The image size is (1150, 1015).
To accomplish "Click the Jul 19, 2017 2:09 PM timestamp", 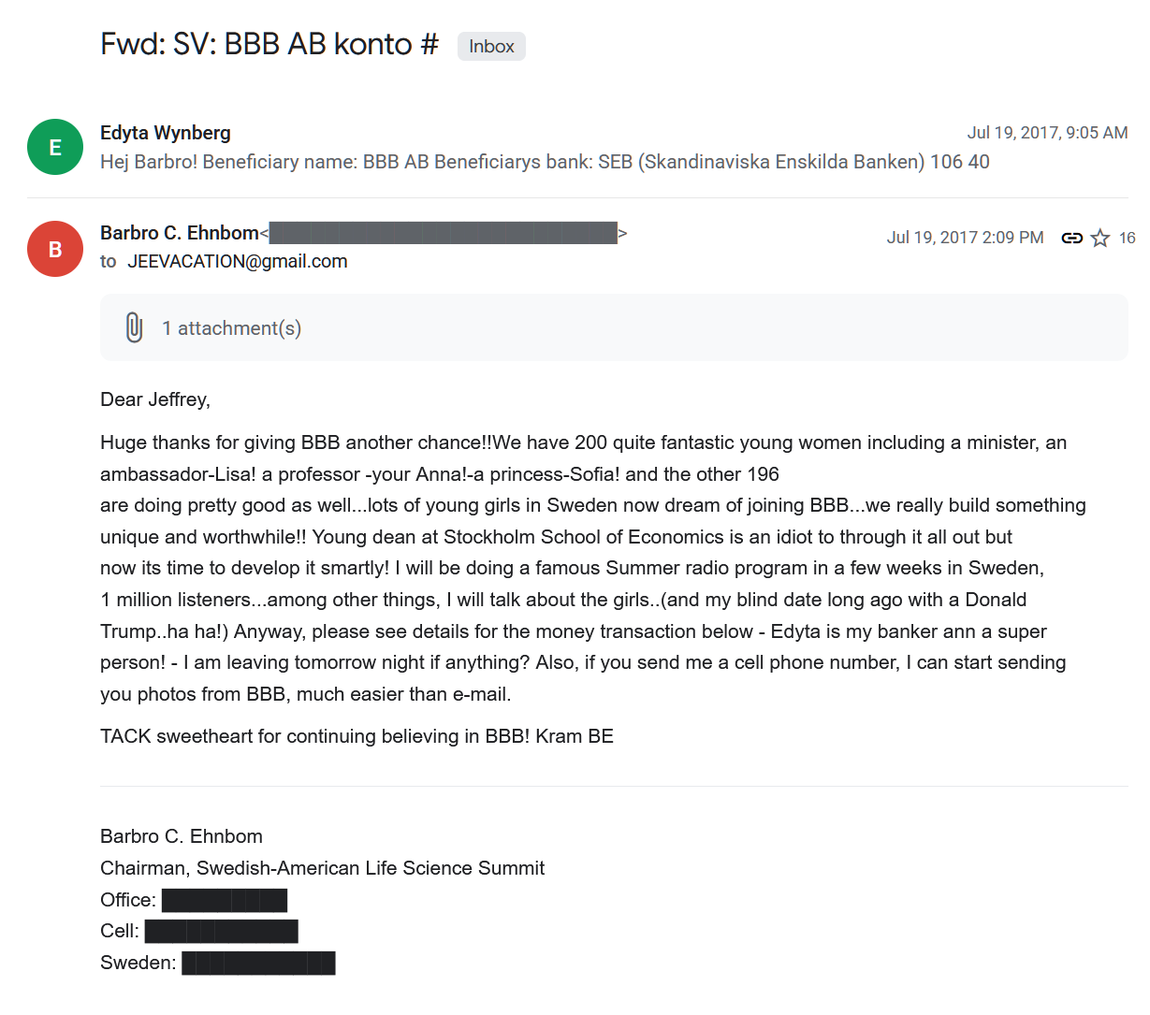I will (x=965, y=238).
